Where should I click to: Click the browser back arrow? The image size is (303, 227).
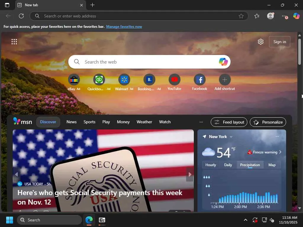8,16
